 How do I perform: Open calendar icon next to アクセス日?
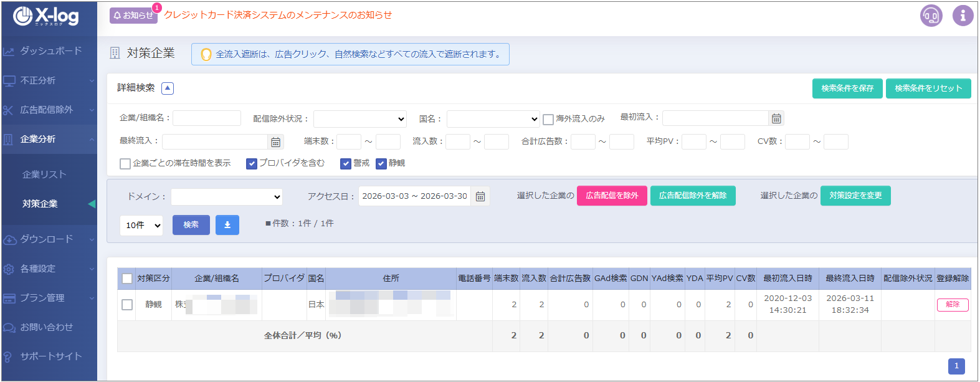pos(480,196)
